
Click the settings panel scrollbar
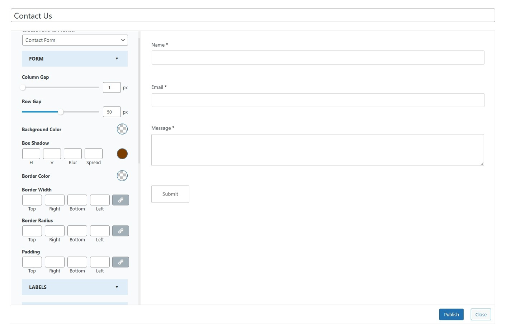click(139, 100)
